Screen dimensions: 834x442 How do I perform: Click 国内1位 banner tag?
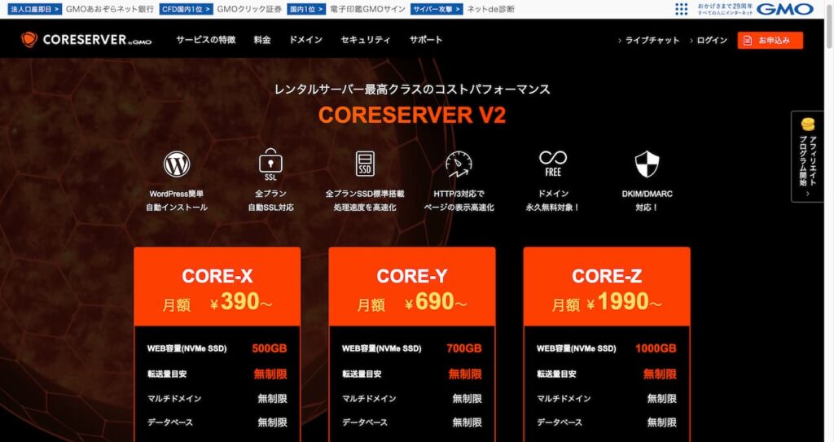click(x=306, y=9)
